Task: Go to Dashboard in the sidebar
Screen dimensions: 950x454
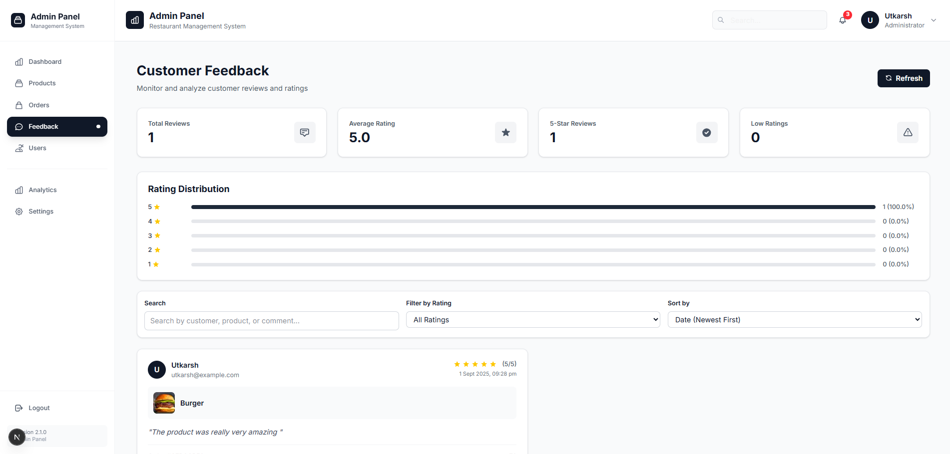Action: [45, 62]
